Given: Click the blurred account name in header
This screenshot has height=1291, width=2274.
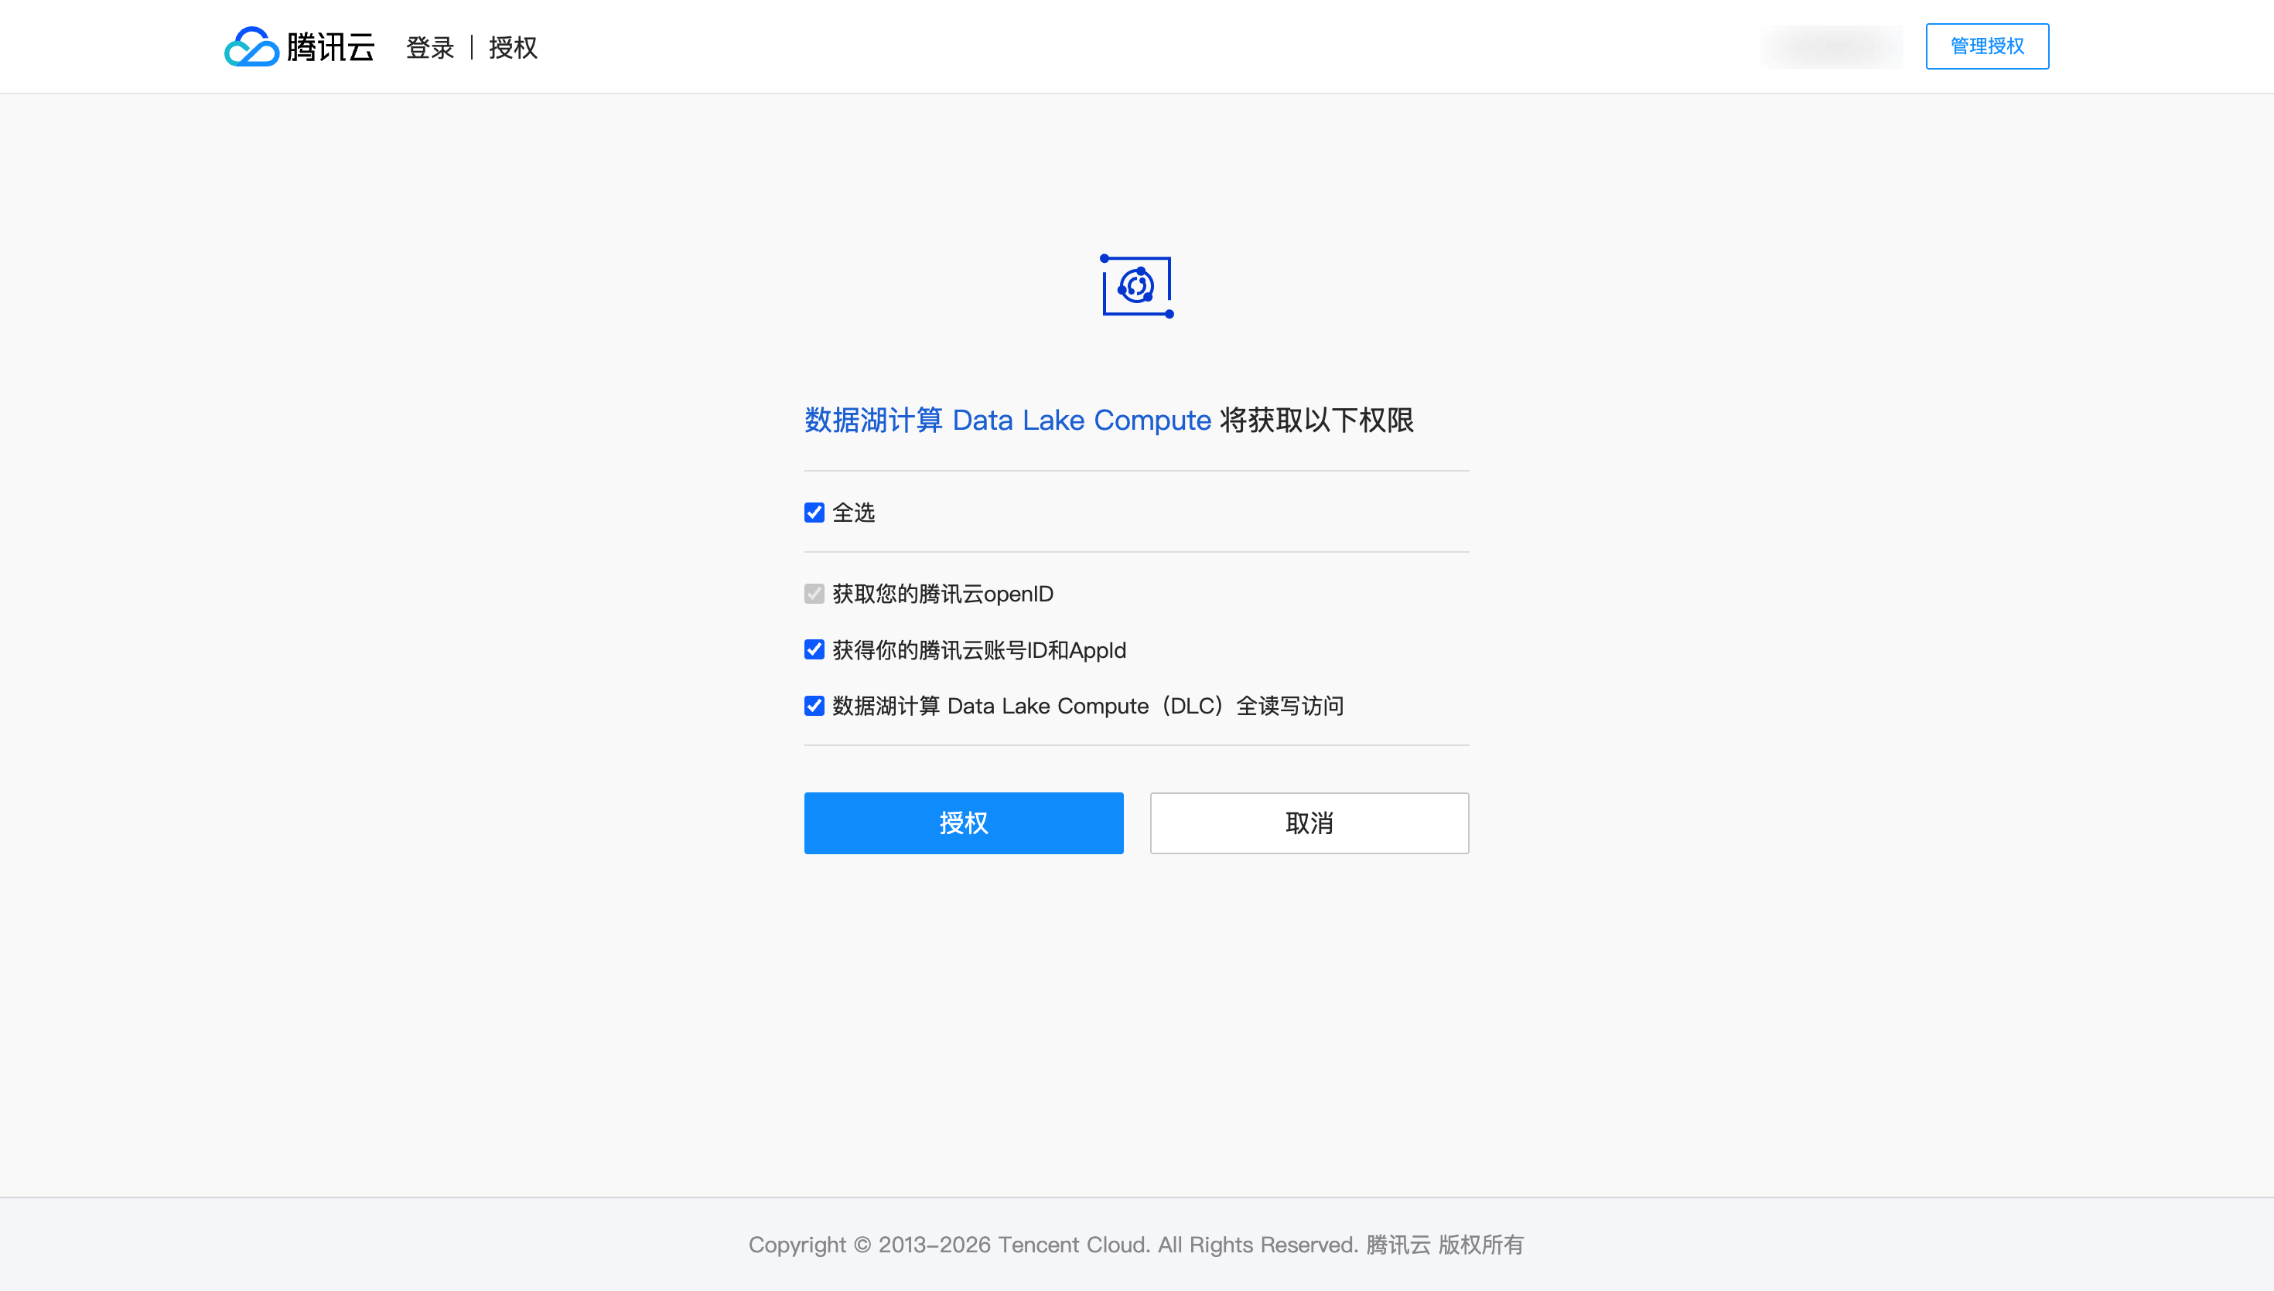Looking at the screenshot, I should [1832, 46].
